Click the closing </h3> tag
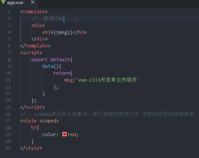The width and height of the screenshot is (199, 158). tap(80, 32)
